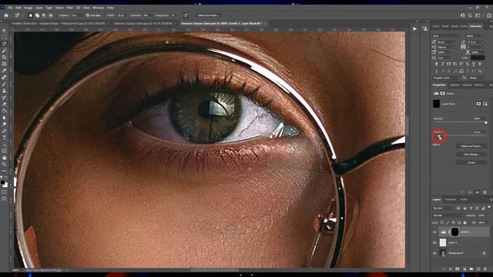Open the File menu
Screen dimensions: 493x277
[10, 8]
